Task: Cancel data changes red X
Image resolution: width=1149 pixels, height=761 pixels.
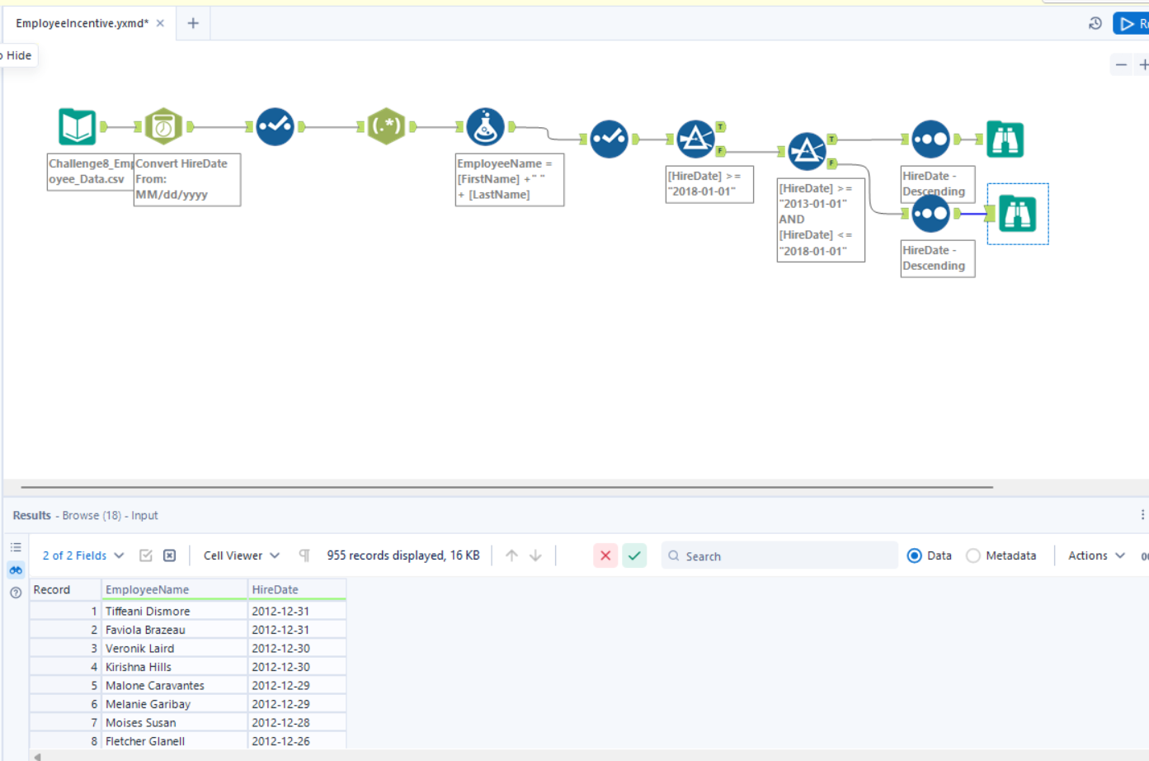Action: point(605,555)
